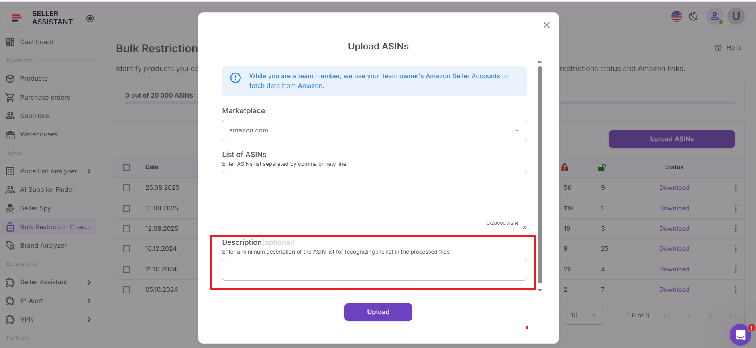Click the Help question mark icon

718,48
